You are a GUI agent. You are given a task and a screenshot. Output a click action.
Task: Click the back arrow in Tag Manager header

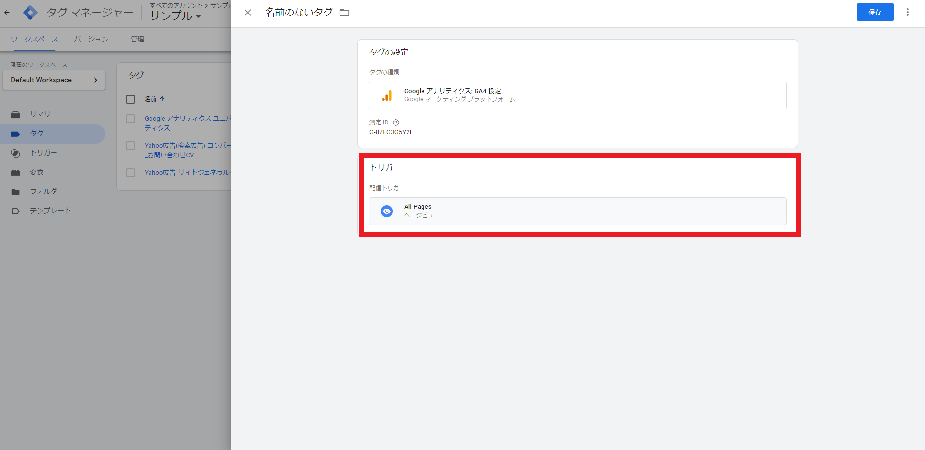(x=7, y=13)
